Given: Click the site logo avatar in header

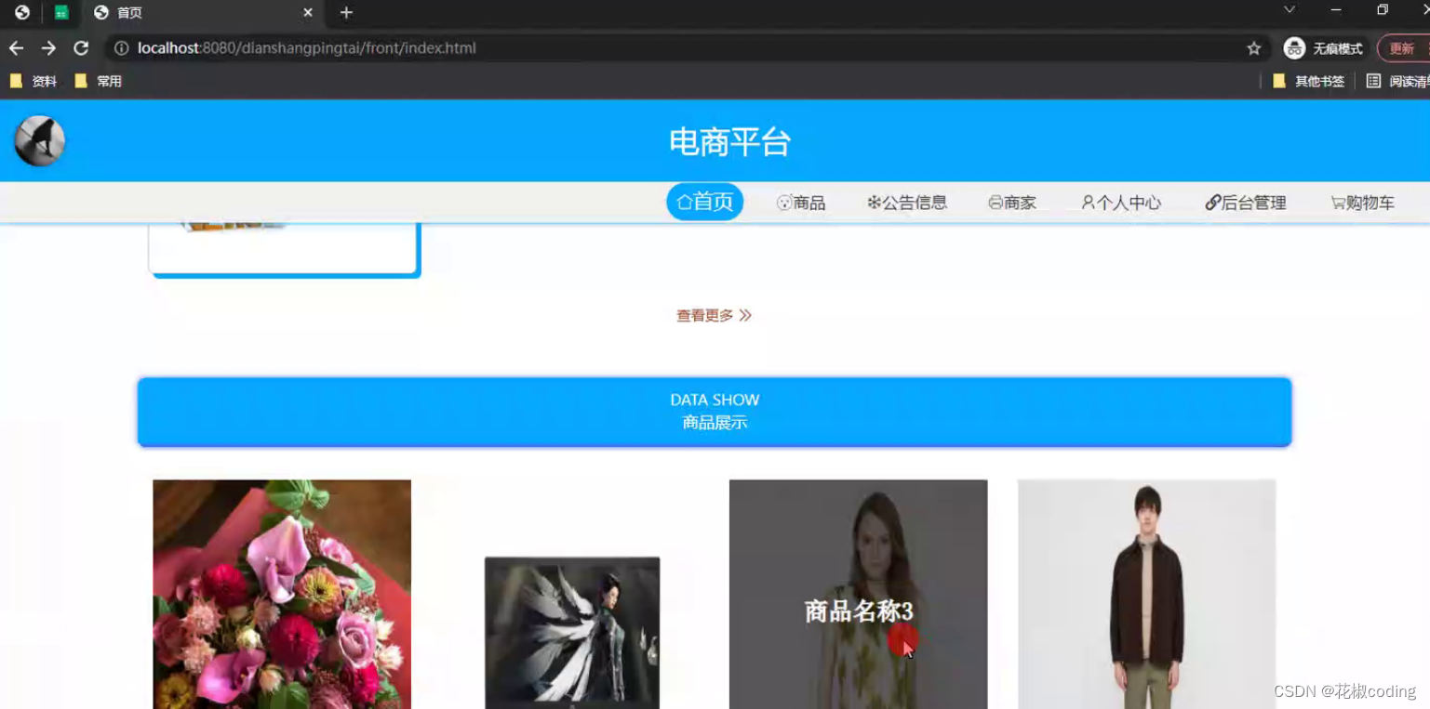Looking at the screenshot, I should click(38, 140).
